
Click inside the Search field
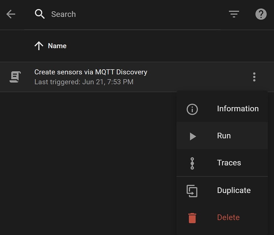[94, 14]
